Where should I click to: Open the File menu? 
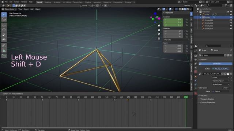pyautogui.click(x=6, y=2)
